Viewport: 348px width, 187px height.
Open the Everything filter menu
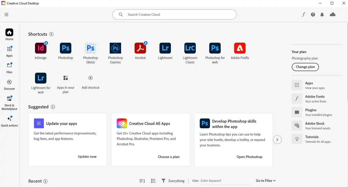tap(173, 181)
